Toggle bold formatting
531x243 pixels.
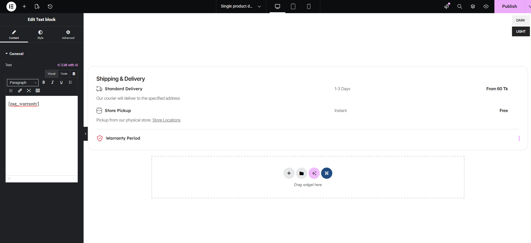tap(44, 82)
